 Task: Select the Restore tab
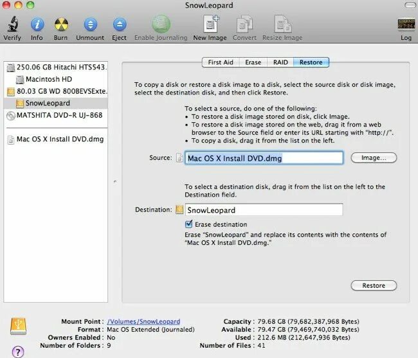(x=311, y=62)
